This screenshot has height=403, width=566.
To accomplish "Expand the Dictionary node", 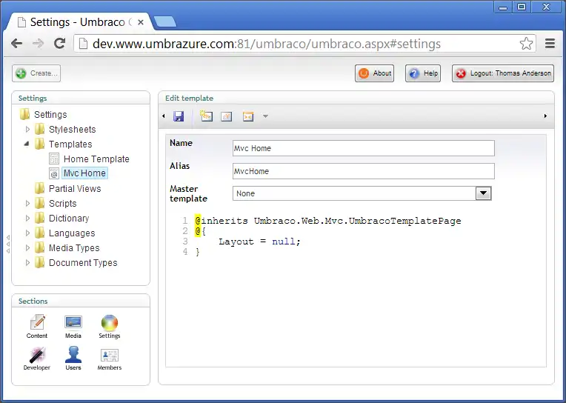I will coord(27,218).
